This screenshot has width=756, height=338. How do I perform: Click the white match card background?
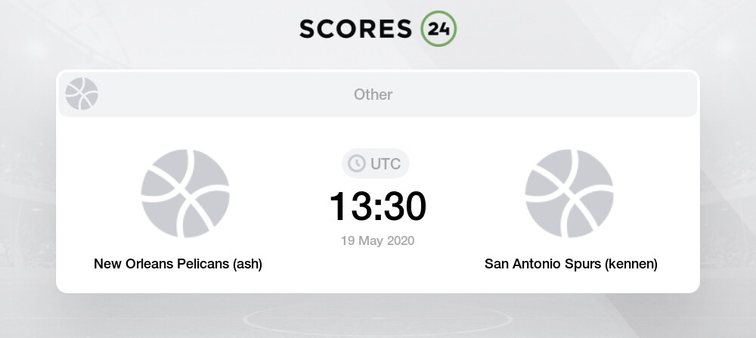[x=377, y=181]
